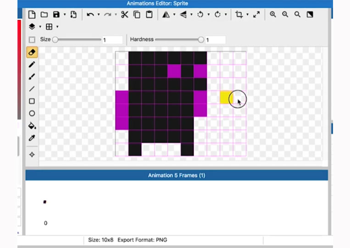Screen dimensions: 350x248
Task: Save the sprite with floppy icon
Action: pos(56,15)
